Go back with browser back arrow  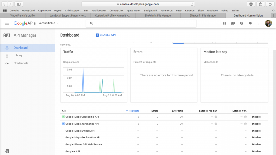pos(4,4)
